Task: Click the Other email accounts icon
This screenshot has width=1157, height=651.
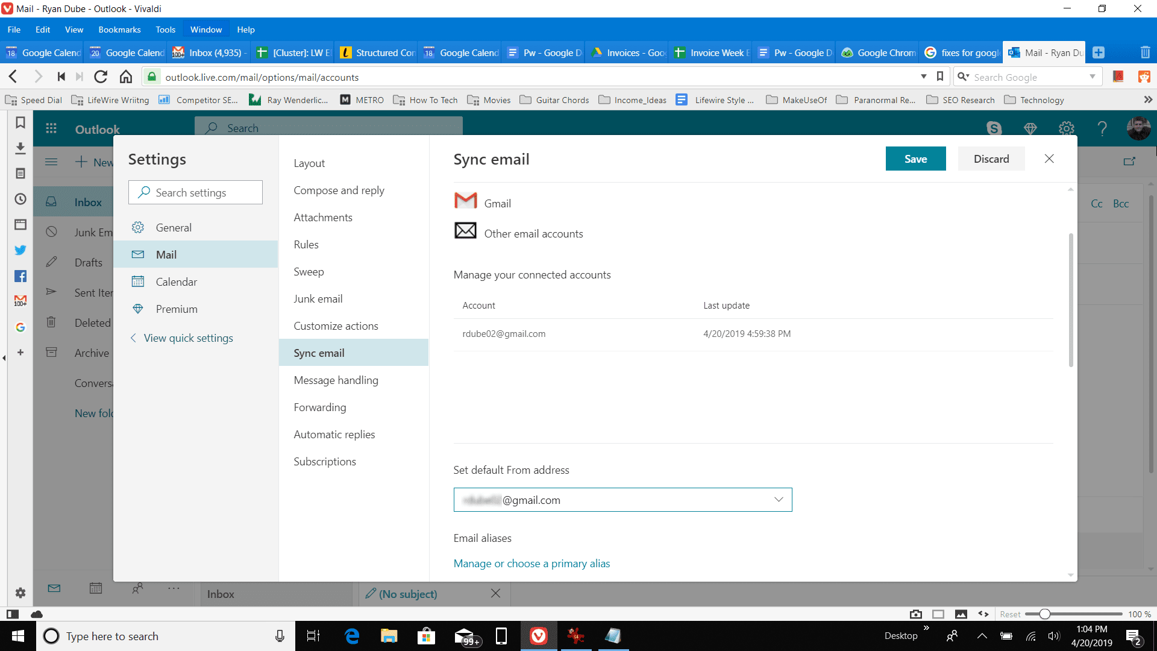Action: click(x=465, y=231)
